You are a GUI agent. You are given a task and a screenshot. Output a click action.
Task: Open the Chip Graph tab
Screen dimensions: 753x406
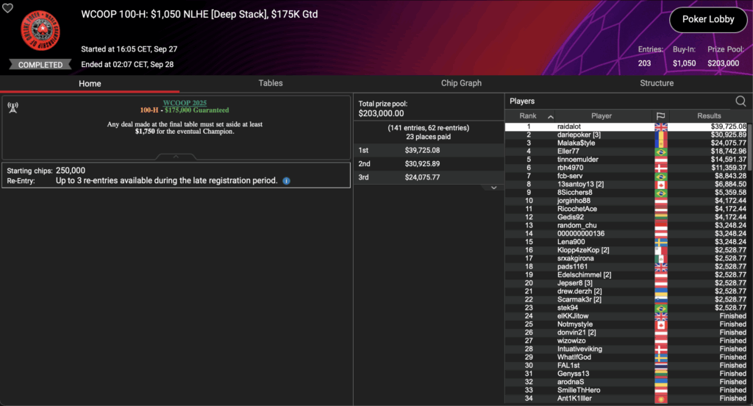tap(461, 83)
